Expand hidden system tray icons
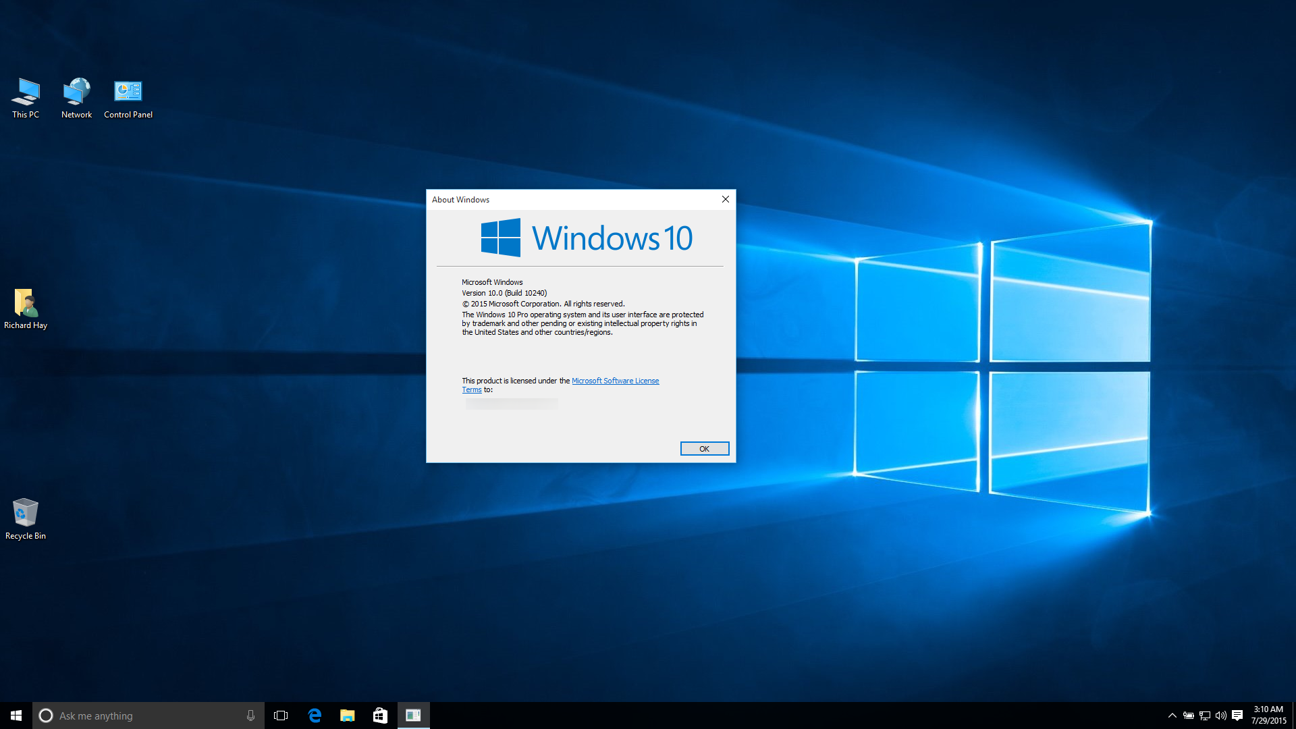1296x729 pixels. click(x=1173, y=715)
